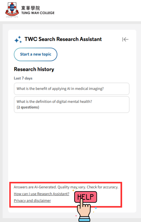Image resolution: width=141 pixels, height=222 pixels.
Task: Click the 'Last 7 days' label
Action: [x=23, y=78]
